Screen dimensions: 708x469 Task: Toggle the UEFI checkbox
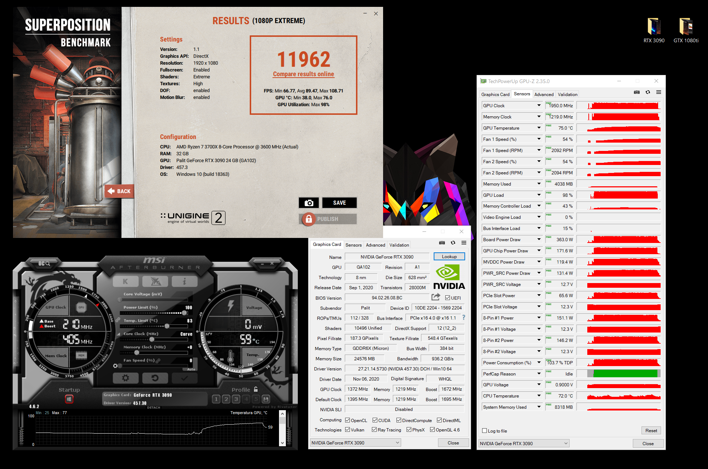point(448,298)
